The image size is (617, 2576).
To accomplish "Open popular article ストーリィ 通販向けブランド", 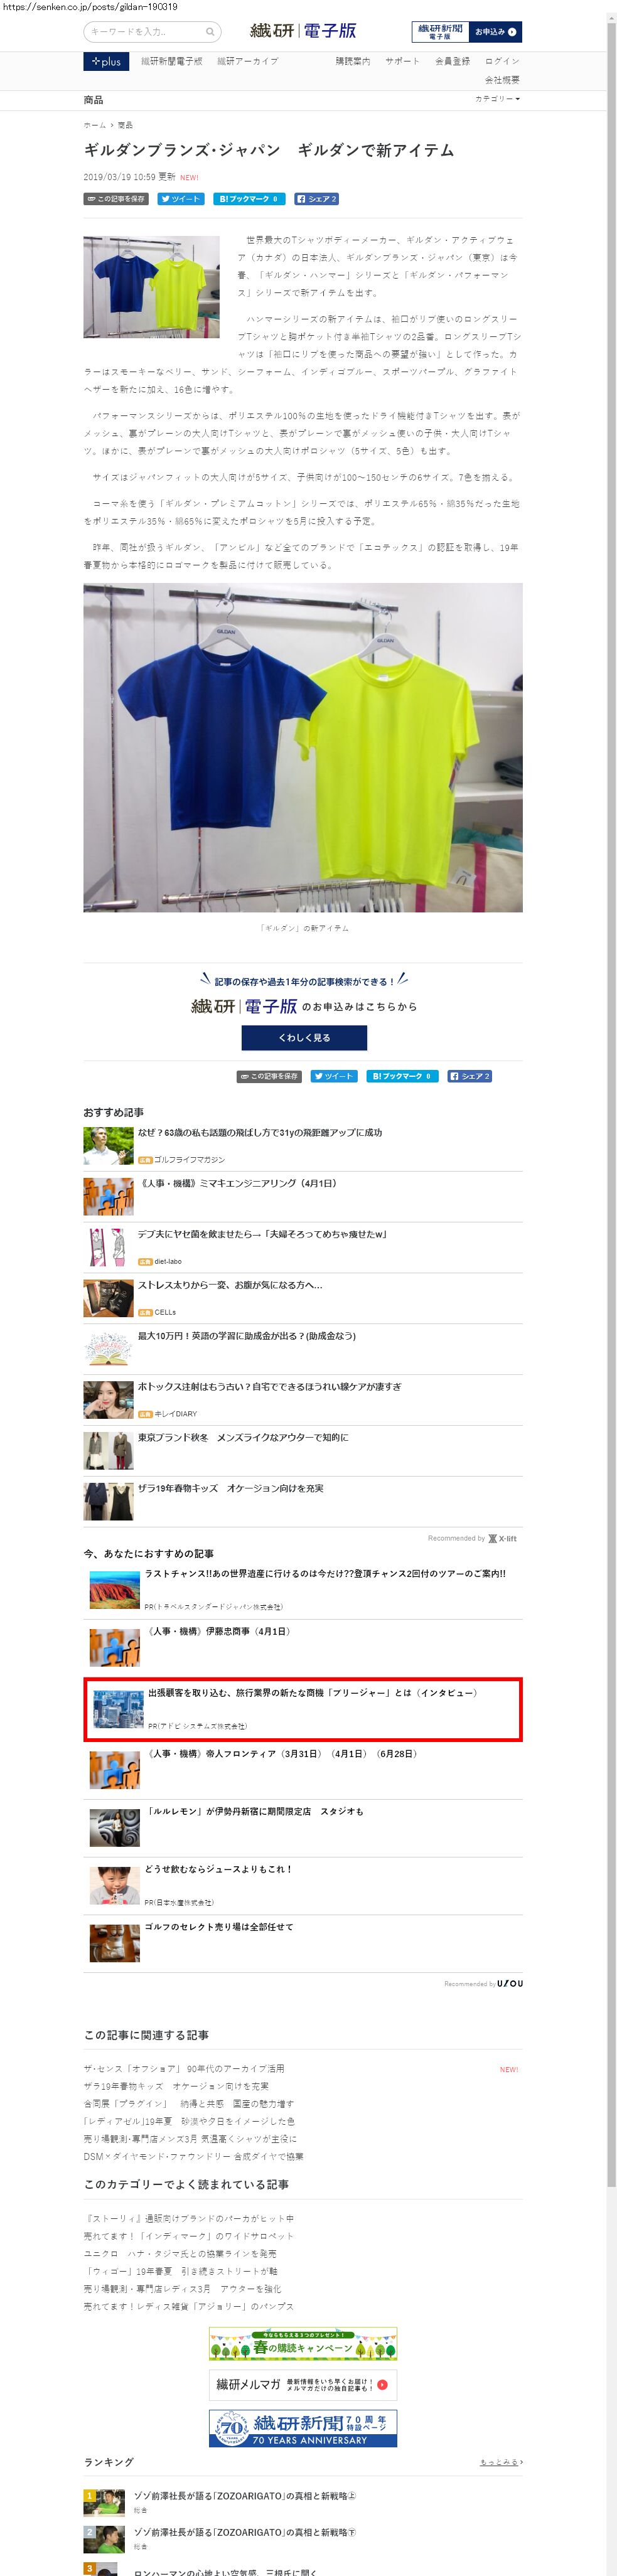I will point(189,2218).
